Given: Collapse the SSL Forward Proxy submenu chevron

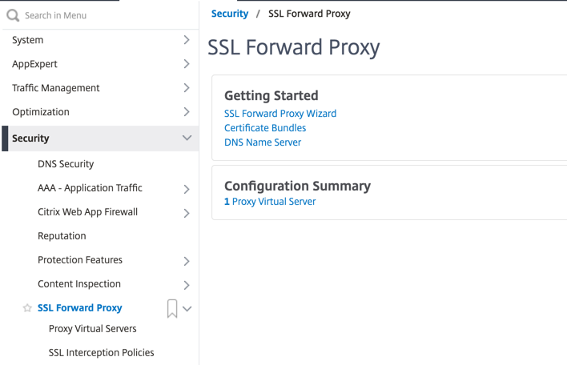Looking at the screenshot, I should [187, 309].
